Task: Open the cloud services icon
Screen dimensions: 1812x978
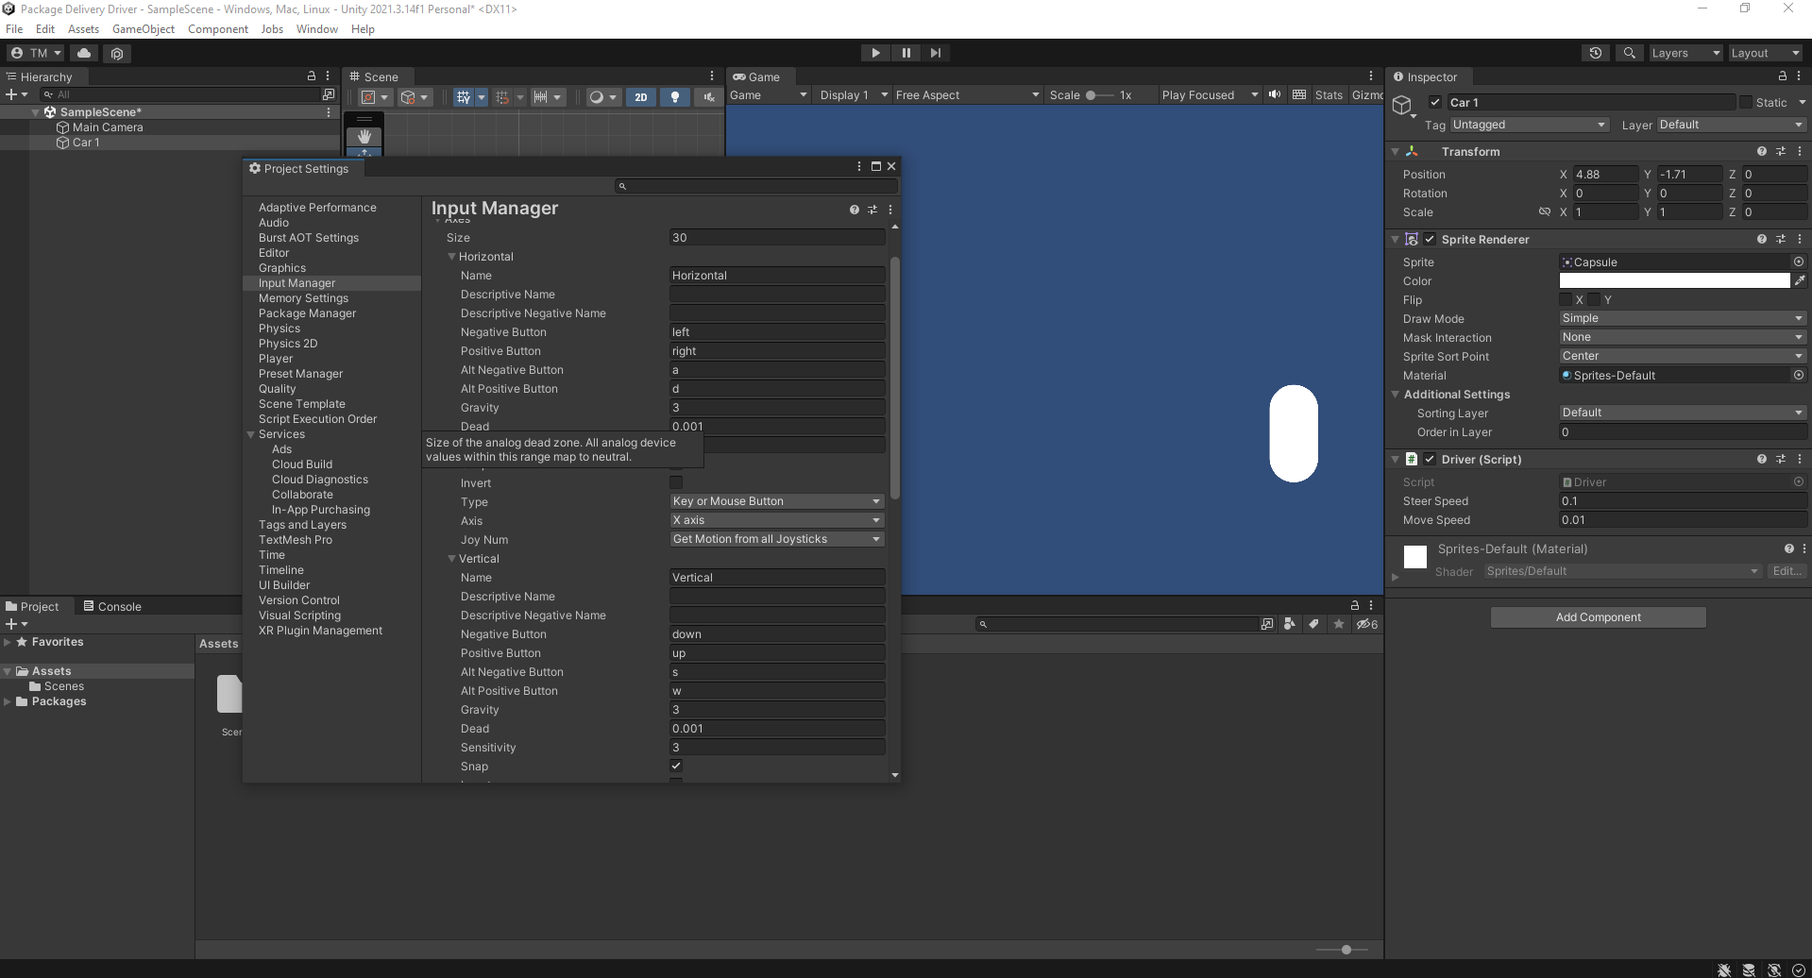Action: pyautogui.click(x=84, y=53)
